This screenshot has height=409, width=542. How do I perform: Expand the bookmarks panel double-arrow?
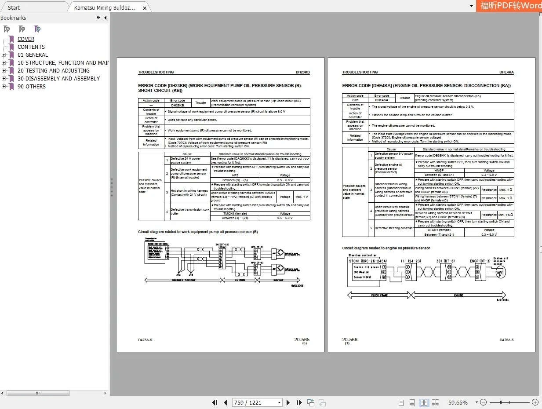click(x=98, y=18)
